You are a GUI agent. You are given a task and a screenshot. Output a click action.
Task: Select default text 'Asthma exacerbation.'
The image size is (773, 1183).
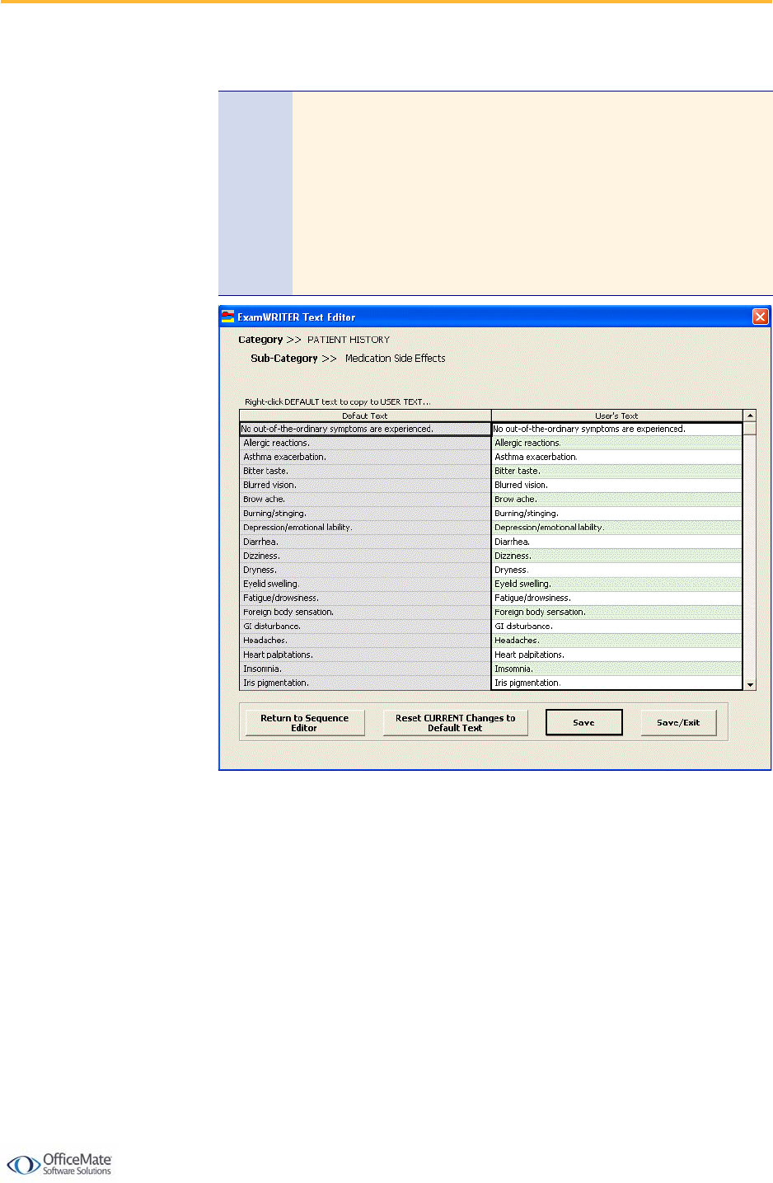point(365,457)
